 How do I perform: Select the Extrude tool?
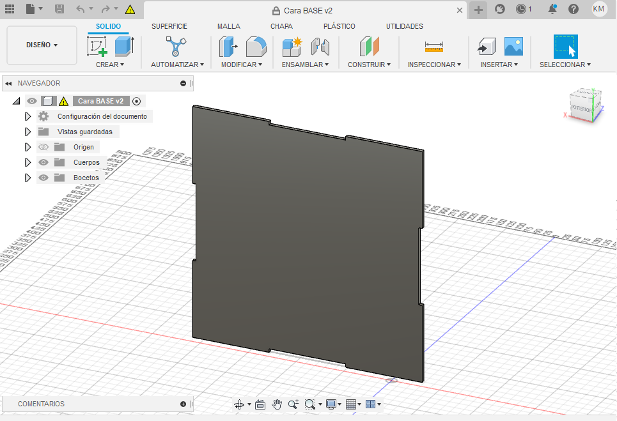124,47
